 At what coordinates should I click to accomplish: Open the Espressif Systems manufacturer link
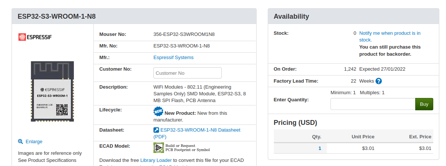(173, 58)
